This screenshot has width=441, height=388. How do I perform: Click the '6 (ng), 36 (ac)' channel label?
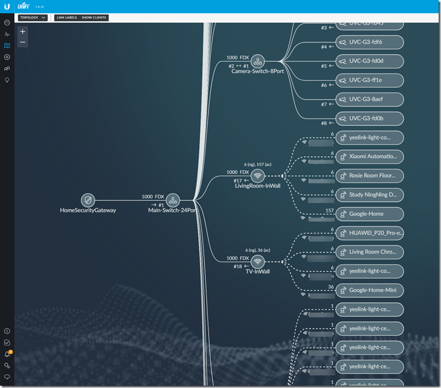coord(257,251)
